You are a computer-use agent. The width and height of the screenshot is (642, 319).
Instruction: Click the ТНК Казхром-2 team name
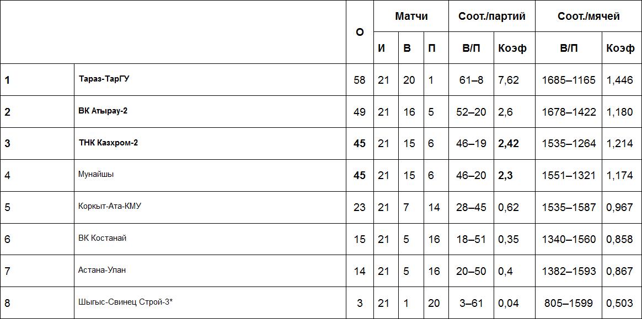[x=108, y=143]
